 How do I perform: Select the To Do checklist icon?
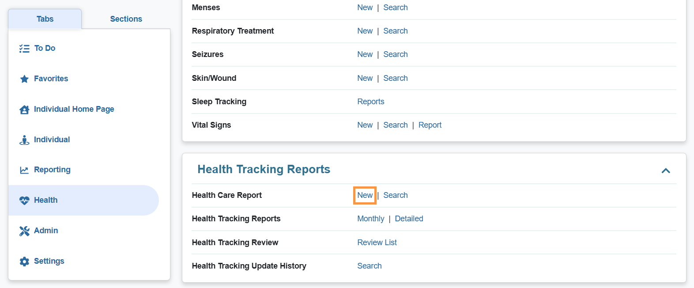(x=24, y=48)
